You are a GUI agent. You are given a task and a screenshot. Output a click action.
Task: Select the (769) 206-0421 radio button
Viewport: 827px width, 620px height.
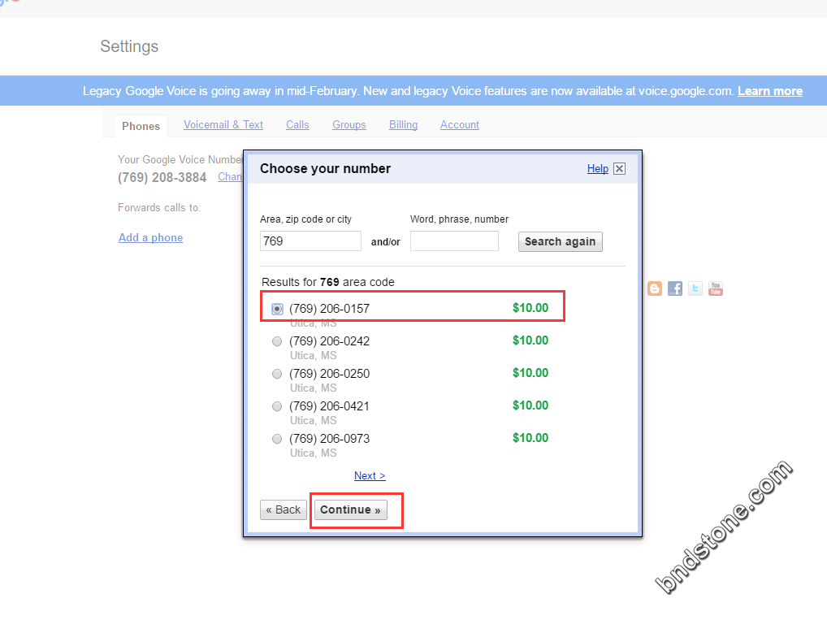click(277, 406)
